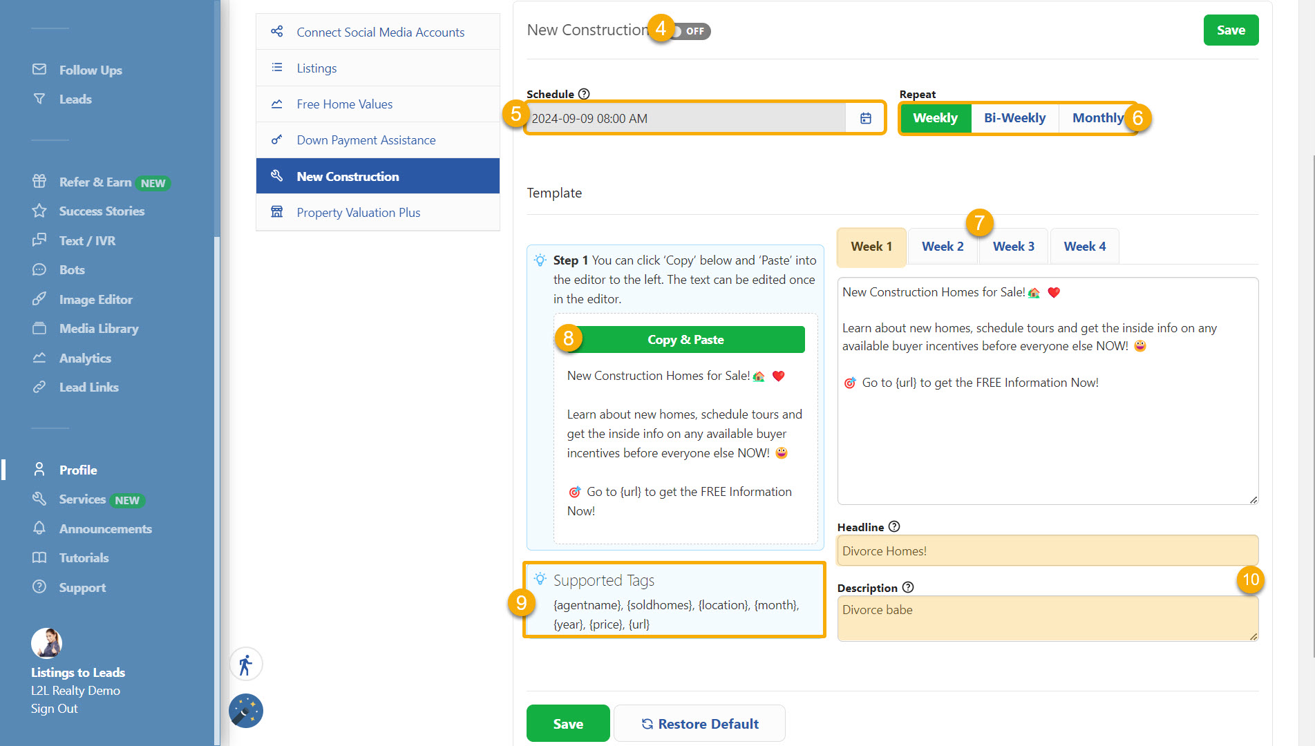
Task: Switch to the Week 4 tab
Action: point(1084,247)
